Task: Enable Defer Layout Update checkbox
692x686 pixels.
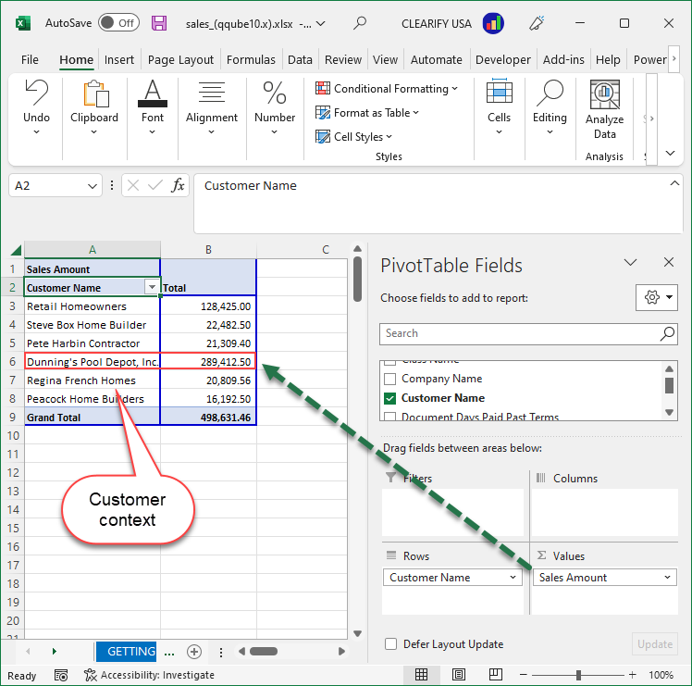Action: coord(390,644)
